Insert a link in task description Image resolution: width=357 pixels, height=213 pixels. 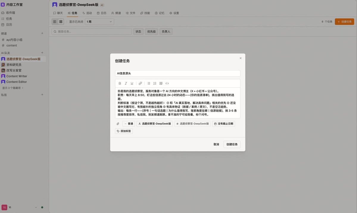(x=140, y=83)
